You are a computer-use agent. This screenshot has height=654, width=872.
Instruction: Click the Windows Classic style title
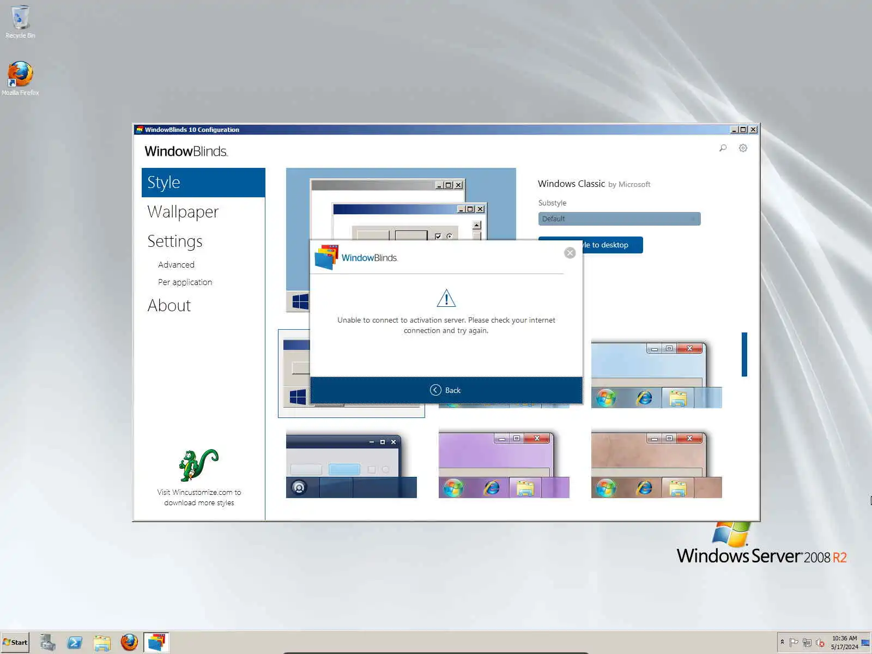tap(571, 184)
